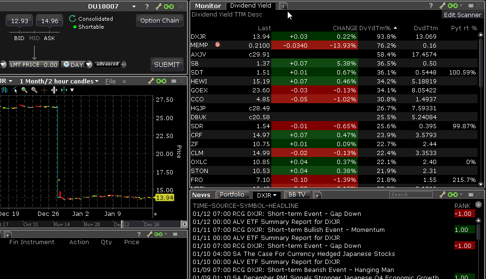
Task: Click the chart zoom-out magnifier icon
Action: point(34,90)
